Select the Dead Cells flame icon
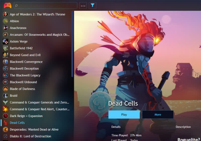The image size is (201, 141). (x=5, y=123)
